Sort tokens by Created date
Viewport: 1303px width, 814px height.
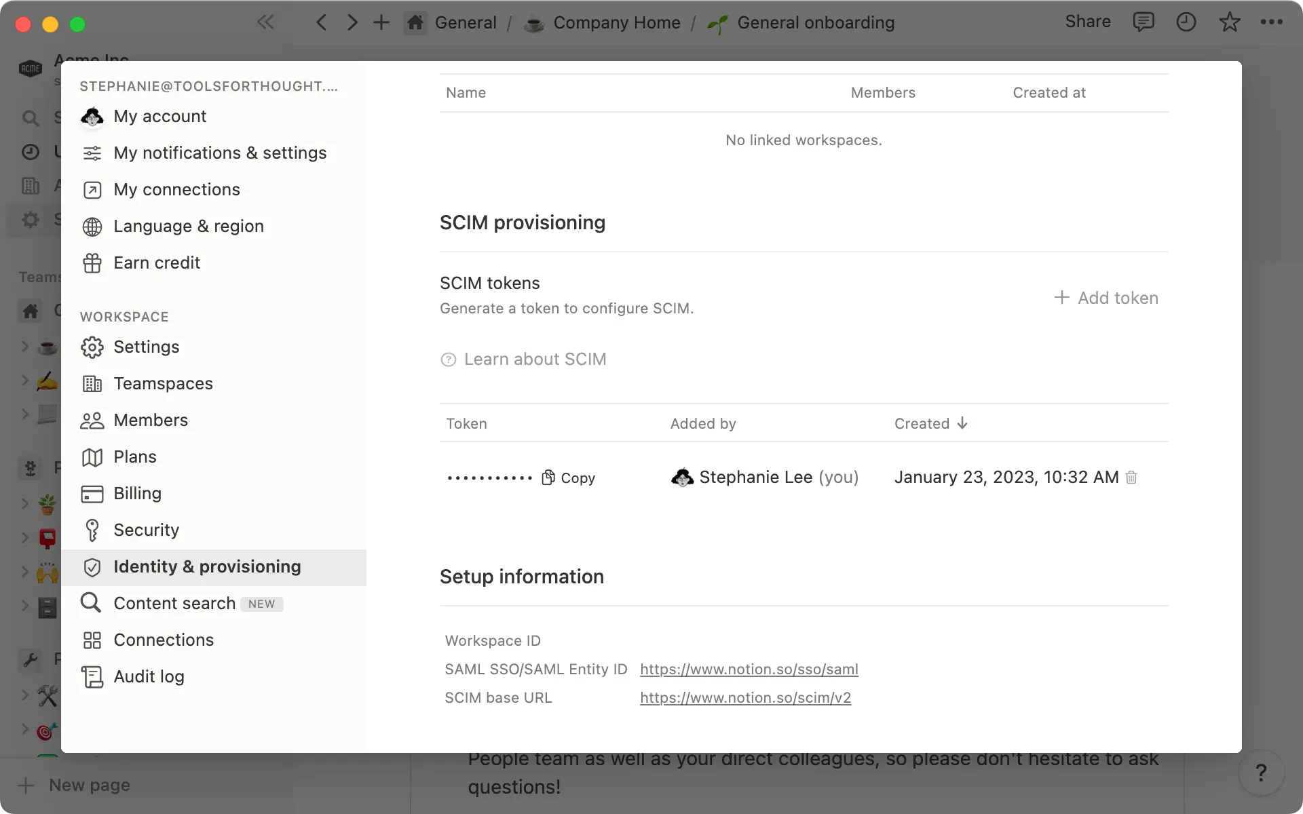[930, 423]
